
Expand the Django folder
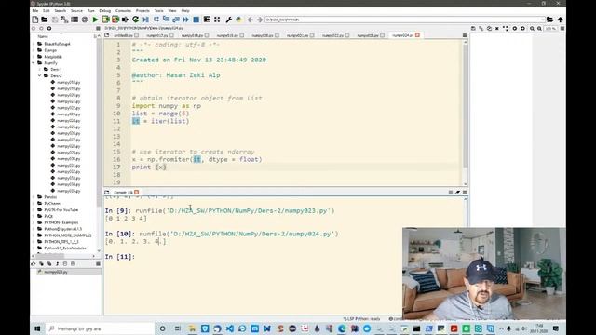(34, 50)
